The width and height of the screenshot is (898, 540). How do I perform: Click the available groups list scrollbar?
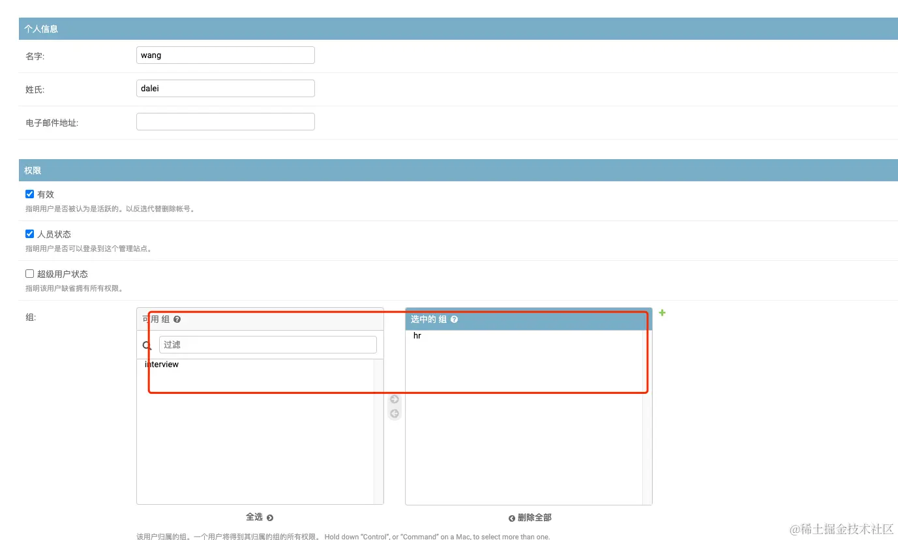coord(378,431)
